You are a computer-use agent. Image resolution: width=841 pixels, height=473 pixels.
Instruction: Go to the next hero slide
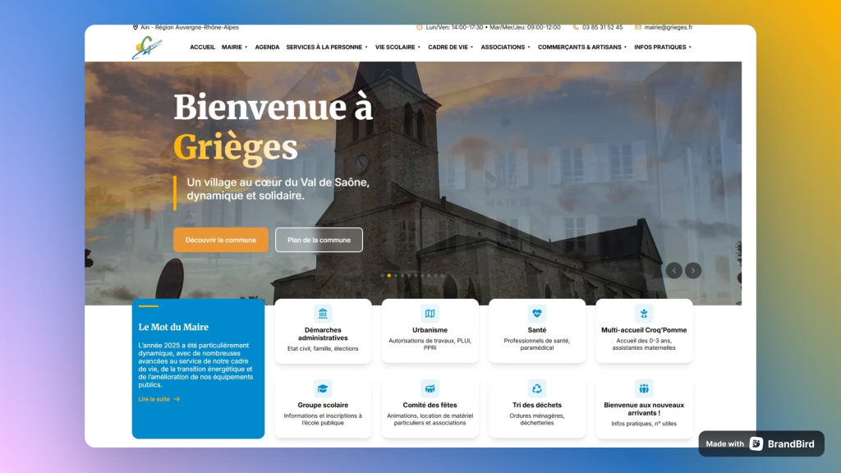(x=693, y=270)
